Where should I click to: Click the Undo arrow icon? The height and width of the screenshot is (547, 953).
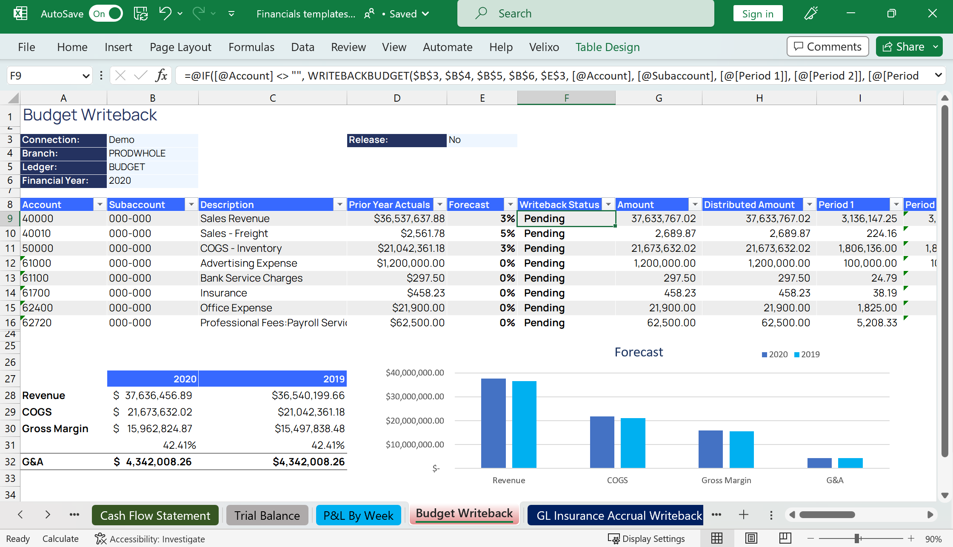[165, 13]
